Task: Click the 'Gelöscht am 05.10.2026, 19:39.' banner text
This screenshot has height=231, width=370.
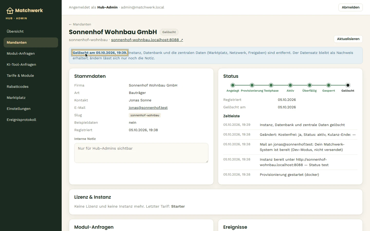Action: [x=100, y=53]
